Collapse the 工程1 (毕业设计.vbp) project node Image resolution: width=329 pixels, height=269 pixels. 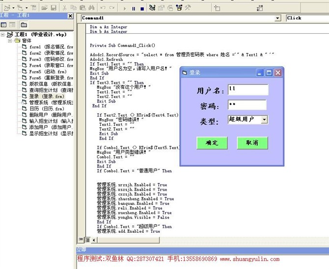click(2, 34)
